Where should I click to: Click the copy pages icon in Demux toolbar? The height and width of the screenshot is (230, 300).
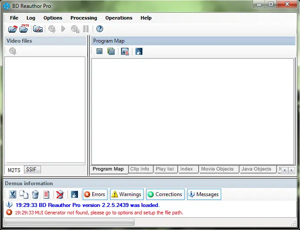[24, 194]
